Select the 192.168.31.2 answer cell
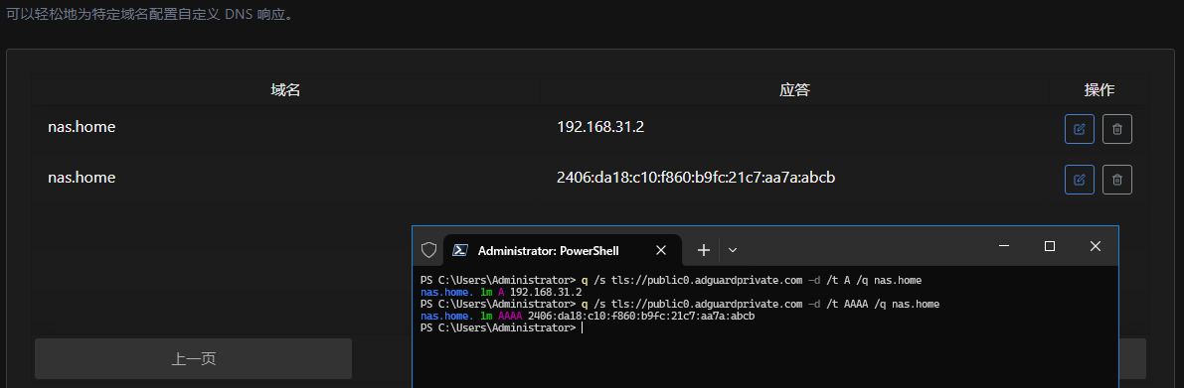 600,127
